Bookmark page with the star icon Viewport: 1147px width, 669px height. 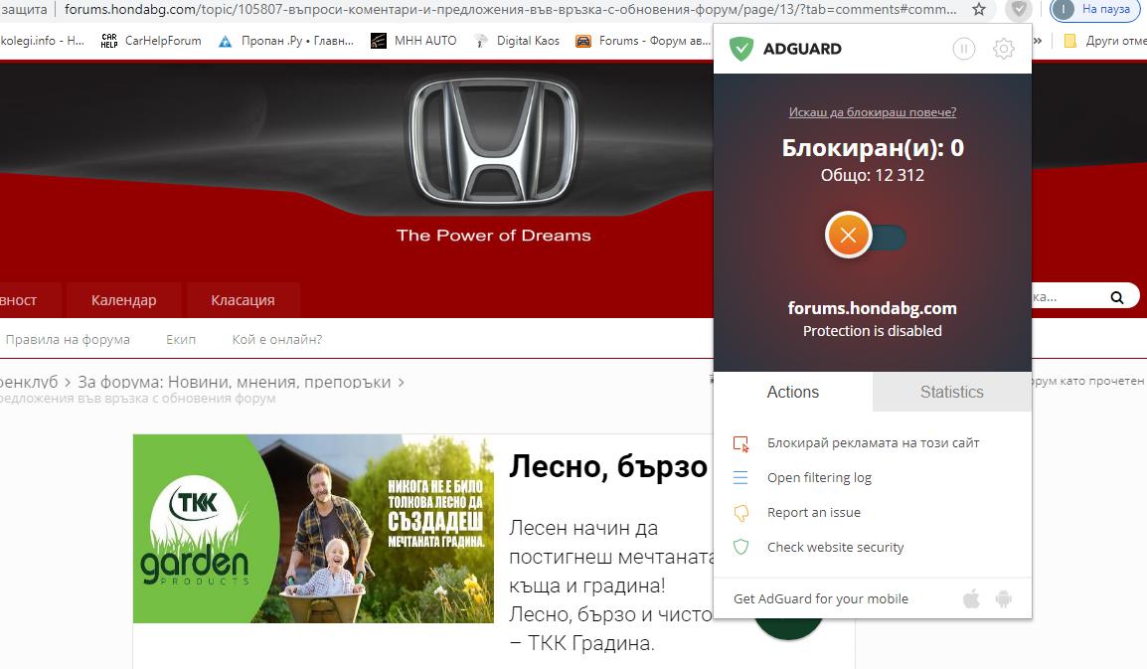tap(979, 10)
